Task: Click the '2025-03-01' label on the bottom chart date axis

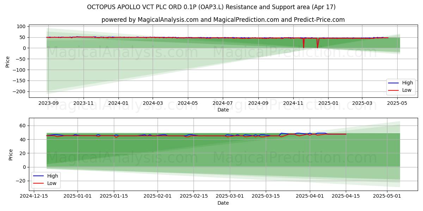Action: pos(230,196)
